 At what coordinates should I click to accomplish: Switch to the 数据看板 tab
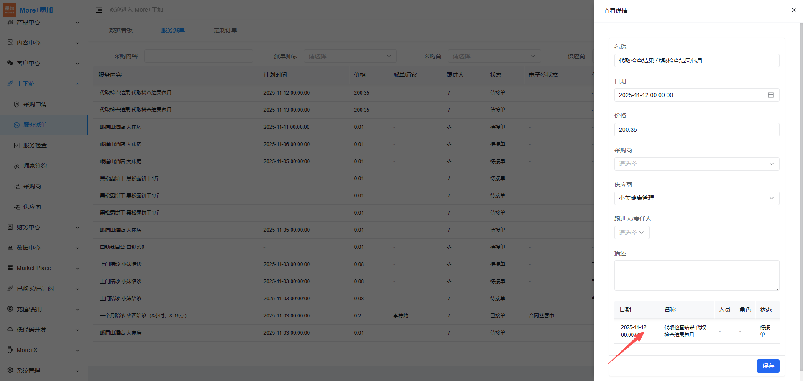tap(121, 30)
